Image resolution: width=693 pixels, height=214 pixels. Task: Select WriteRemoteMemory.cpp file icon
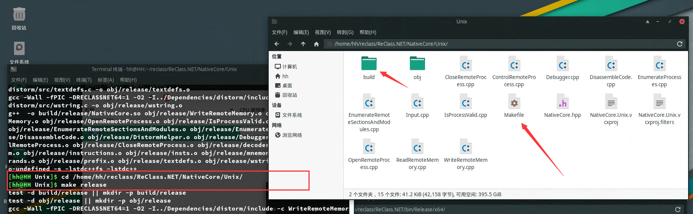pos(466,146)
